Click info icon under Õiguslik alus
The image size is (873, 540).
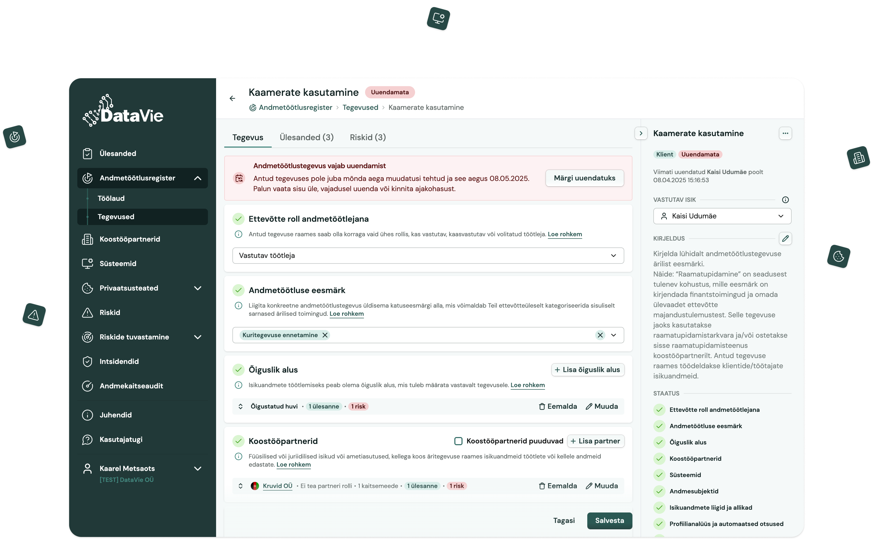[x=239, y=385]
